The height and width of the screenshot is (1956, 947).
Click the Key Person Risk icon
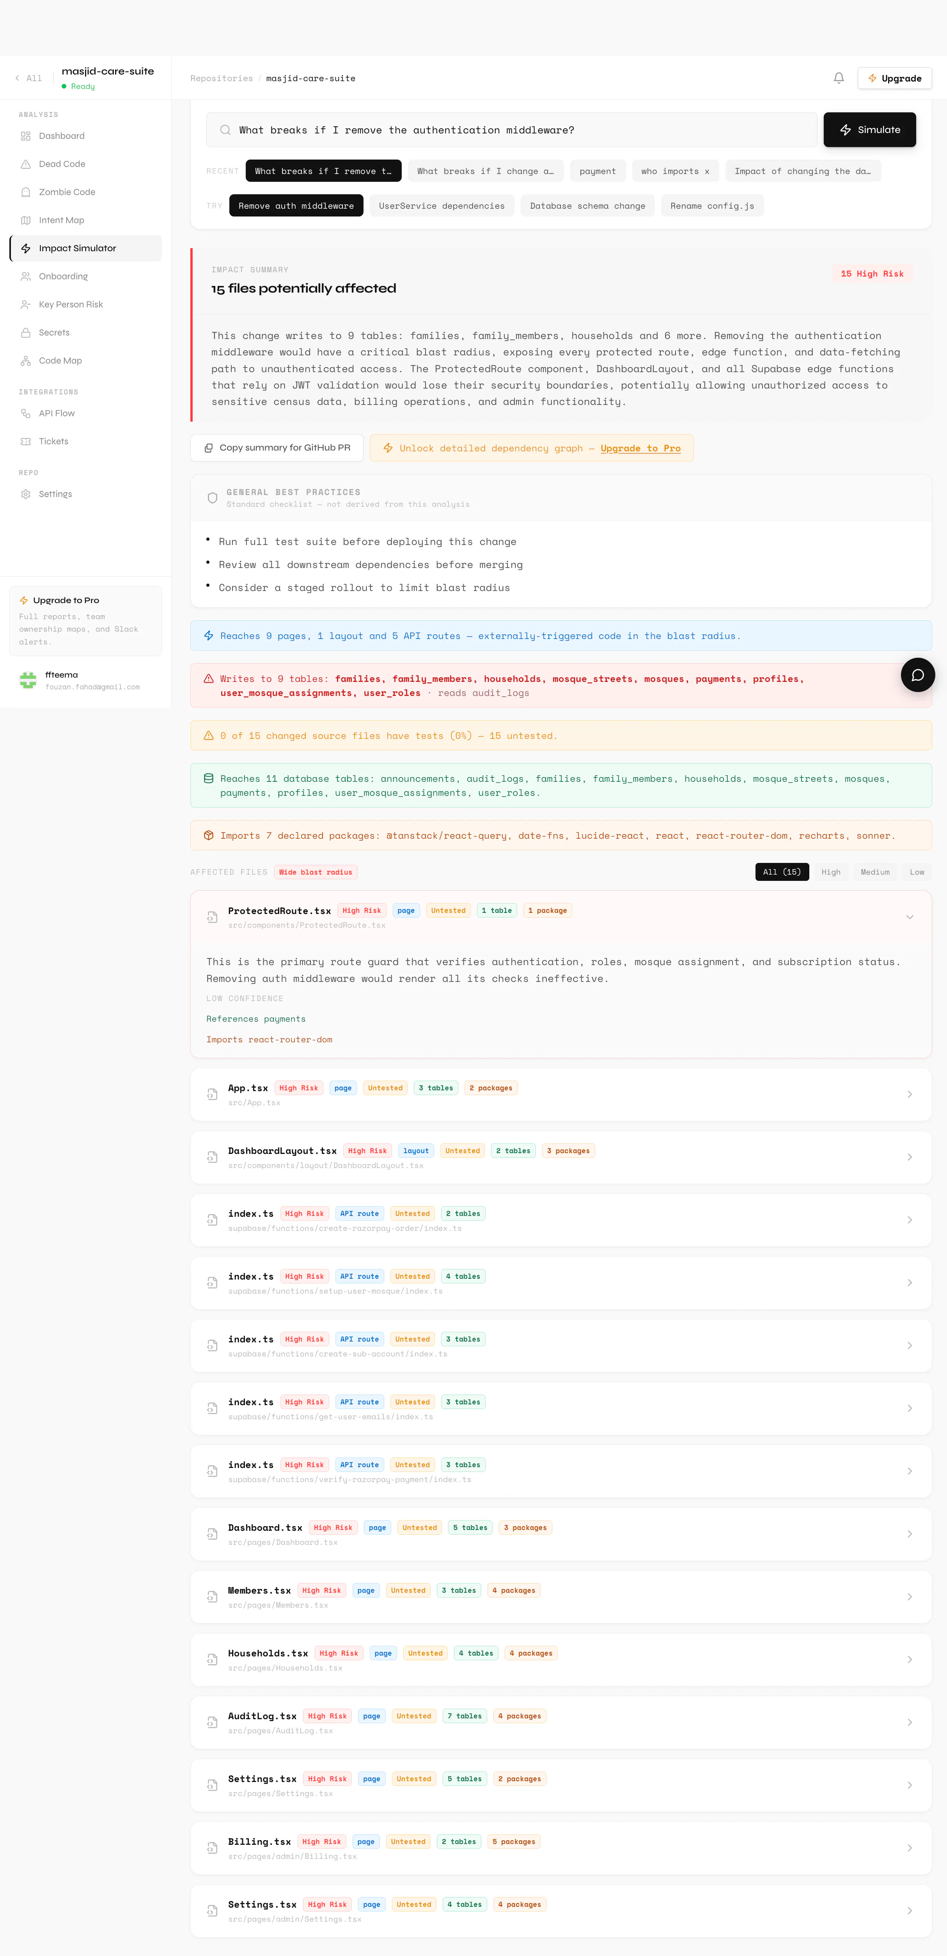pyautogui.click(x=26, y=305)
